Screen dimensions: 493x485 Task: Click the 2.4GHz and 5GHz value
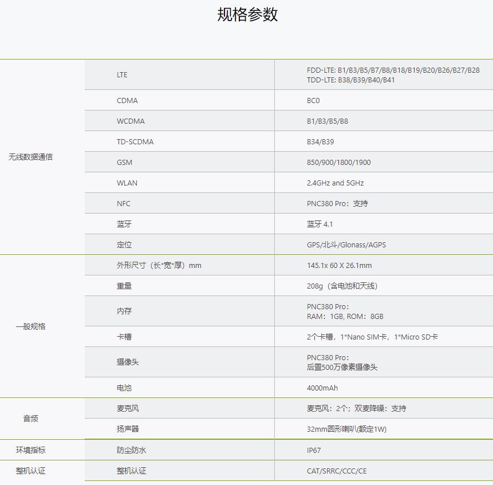tap(336, 183)
